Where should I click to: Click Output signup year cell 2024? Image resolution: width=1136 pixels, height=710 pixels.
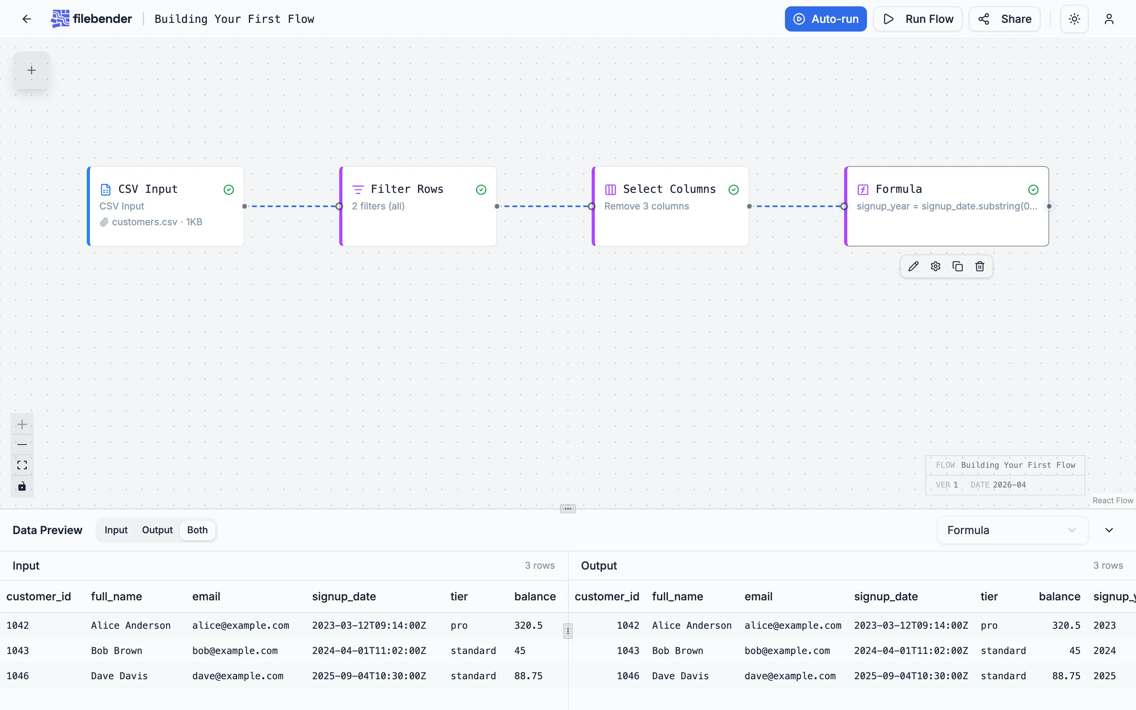point(1104,651)
